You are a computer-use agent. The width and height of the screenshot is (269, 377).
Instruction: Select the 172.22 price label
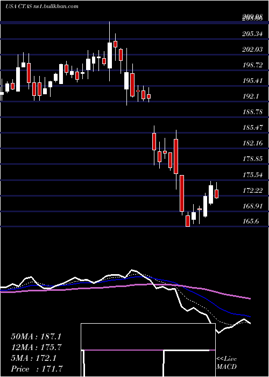(252, 191)
